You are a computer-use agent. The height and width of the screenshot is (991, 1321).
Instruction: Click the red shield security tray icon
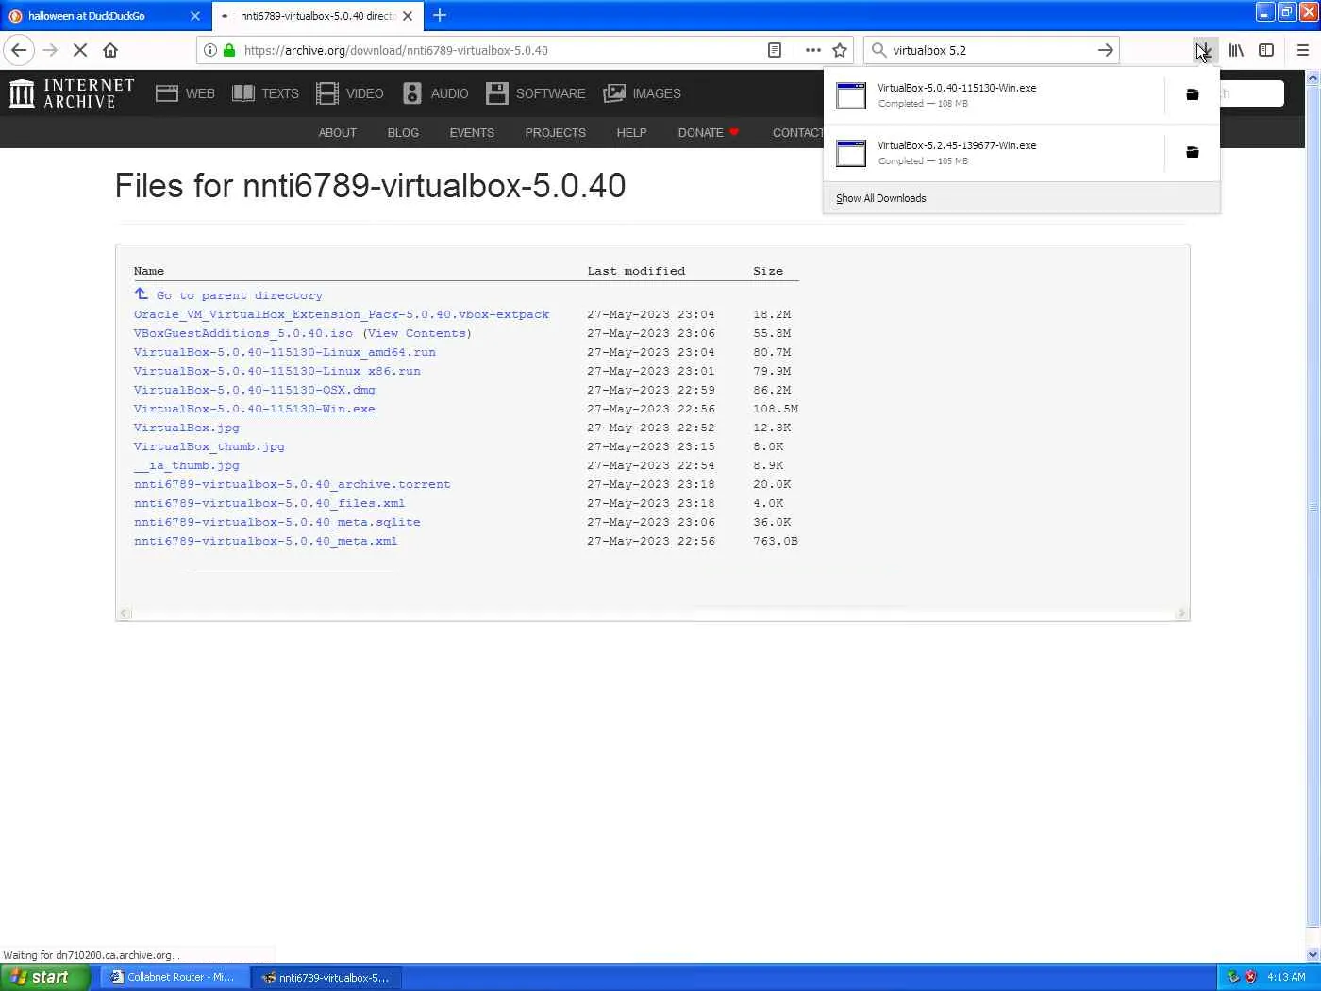(1250, 977)
